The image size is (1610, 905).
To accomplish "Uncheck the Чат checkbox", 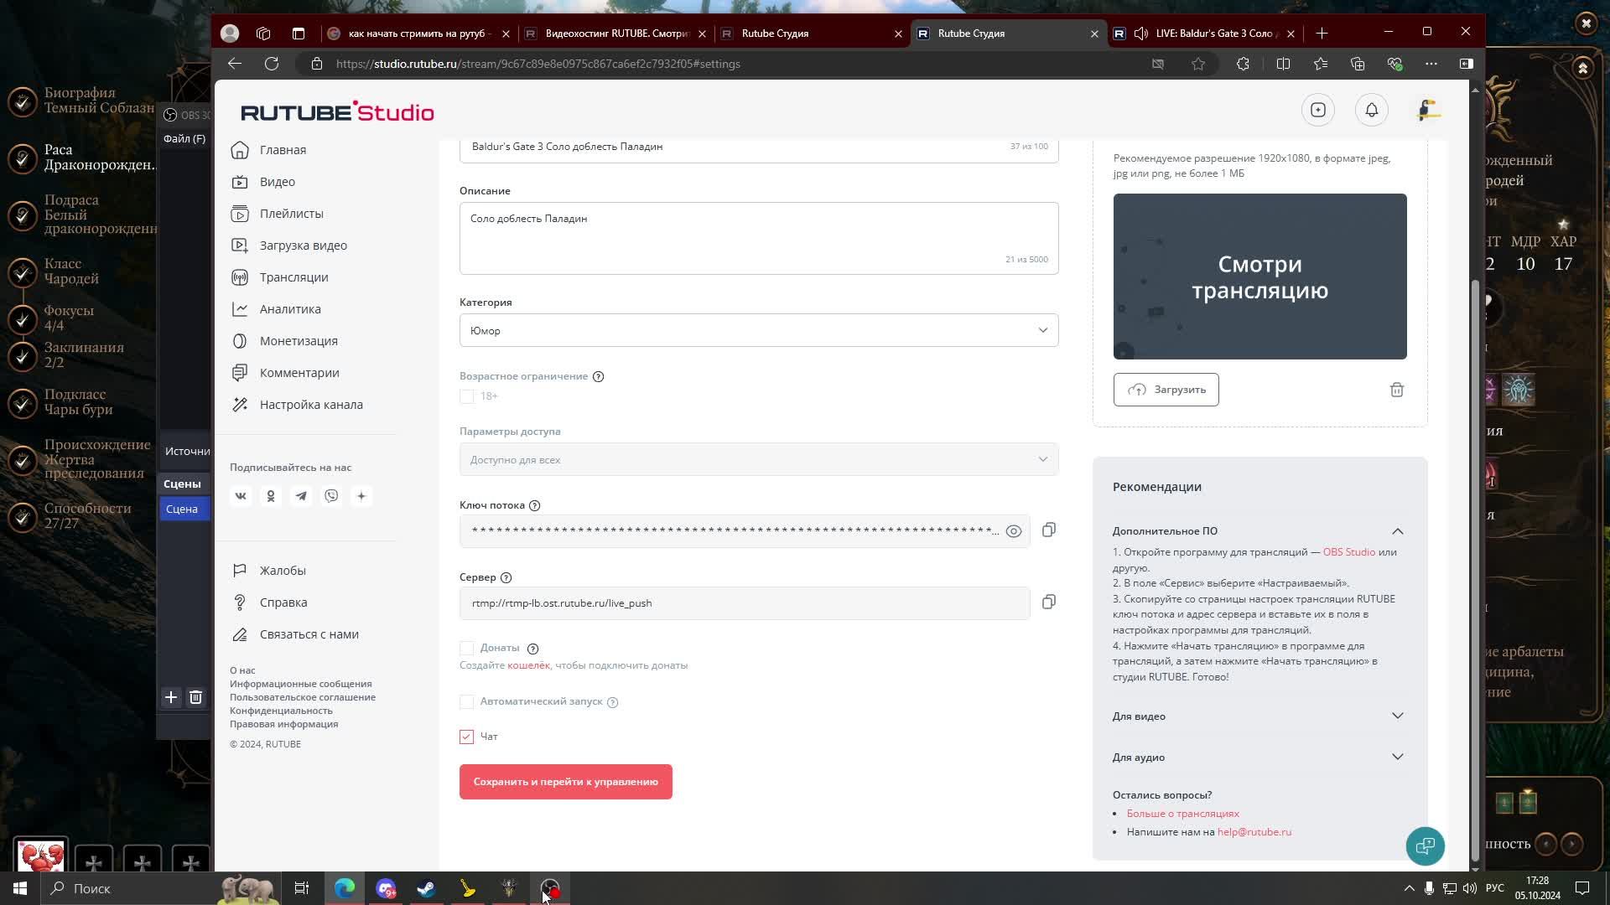I will tap(467, 737).
